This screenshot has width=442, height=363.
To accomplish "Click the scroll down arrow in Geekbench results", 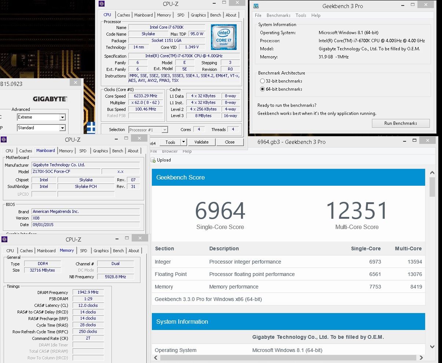I will [432, 346].
